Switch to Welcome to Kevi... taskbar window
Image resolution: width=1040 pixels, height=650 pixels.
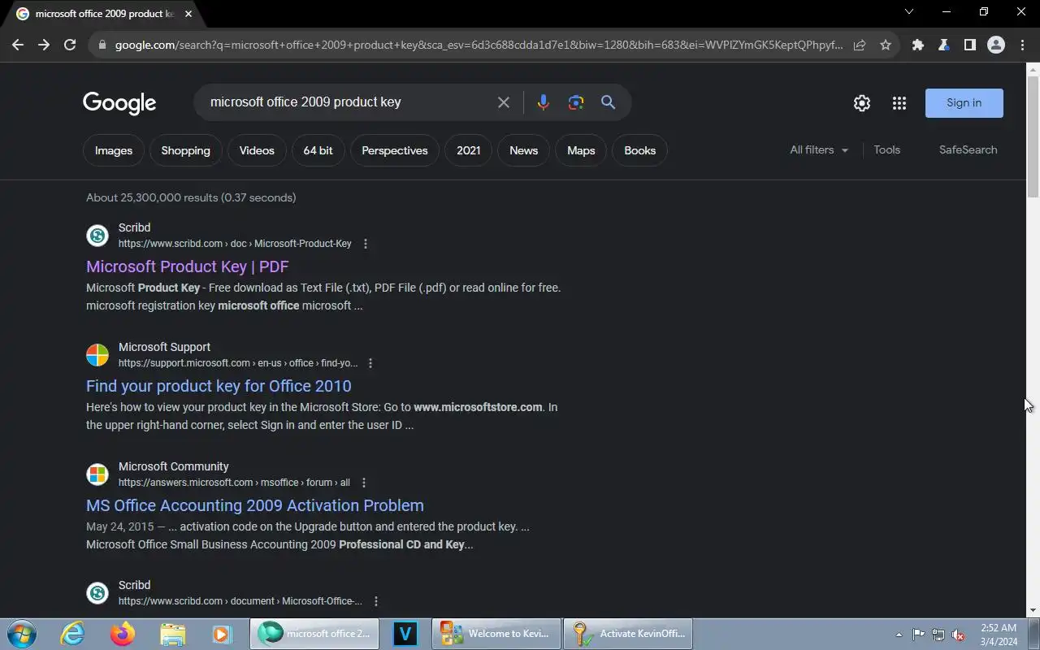tap(496, 634)
